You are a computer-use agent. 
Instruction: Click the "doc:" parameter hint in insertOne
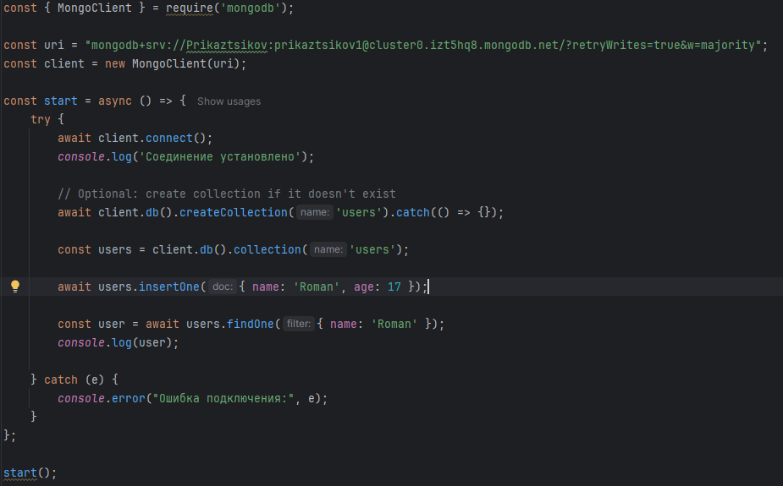(x=223, y=287)
